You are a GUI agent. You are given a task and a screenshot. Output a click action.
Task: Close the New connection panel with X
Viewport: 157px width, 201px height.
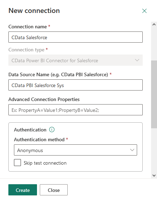[x=144, y=11]
